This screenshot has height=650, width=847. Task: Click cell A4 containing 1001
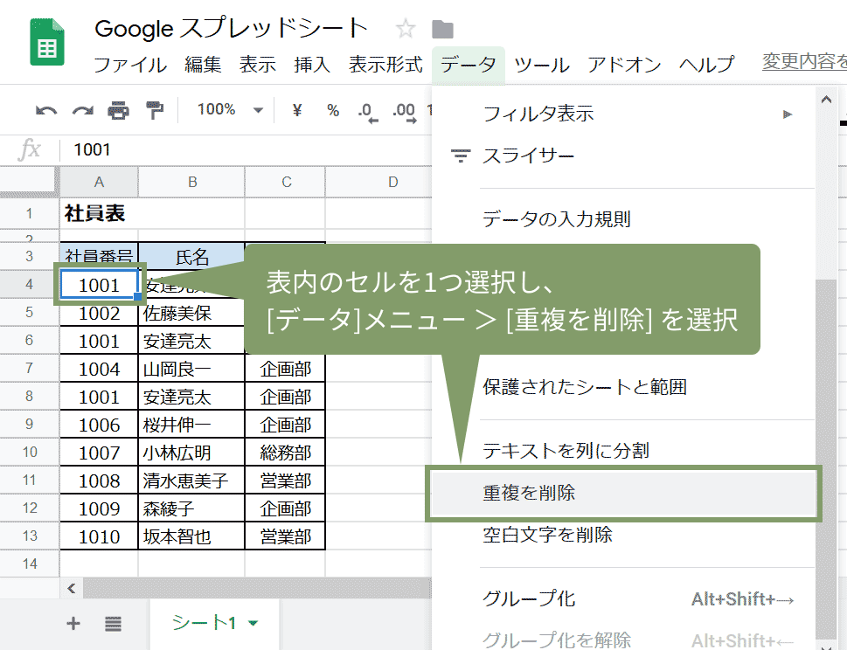98,283
